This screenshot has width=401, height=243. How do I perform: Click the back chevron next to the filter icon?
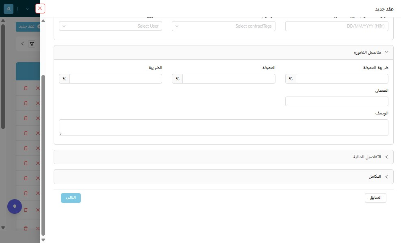click(22, 44)
